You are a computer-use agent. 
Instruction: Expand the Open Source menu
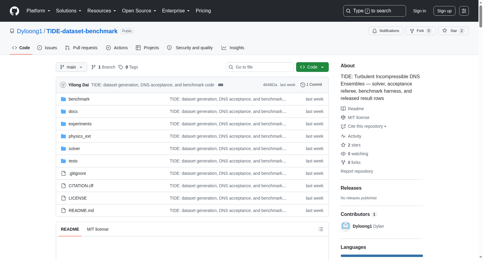point(139,11)
